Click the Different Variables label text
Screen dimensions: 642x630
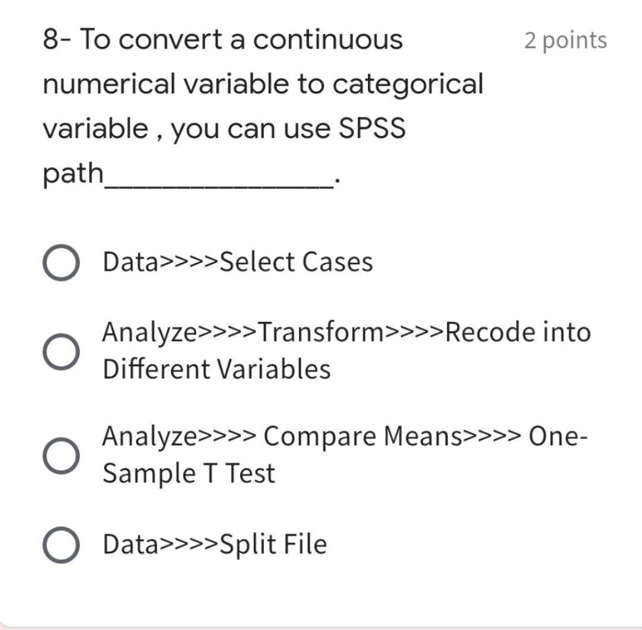[x=215, y=368]
